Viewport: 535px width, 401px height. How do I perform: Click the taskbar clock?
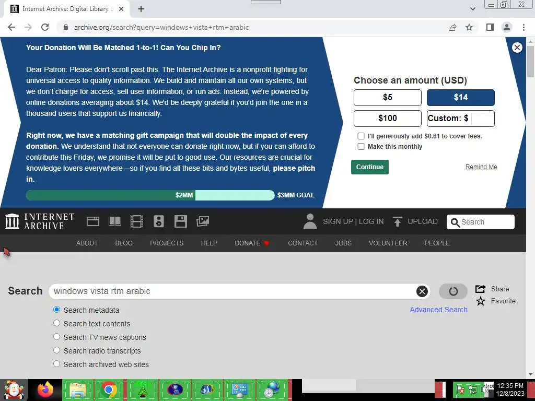(x=510, y=390)
